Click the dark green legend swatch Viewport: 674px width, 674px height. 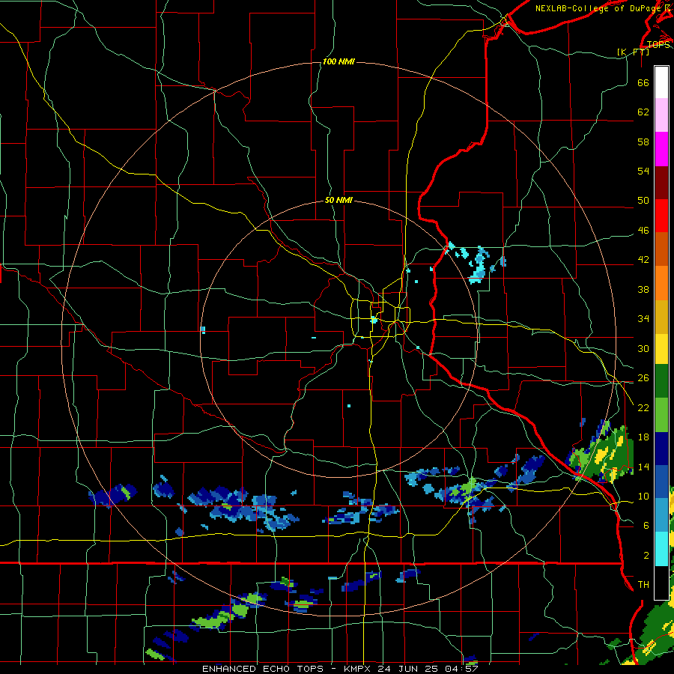pos(661,381)
